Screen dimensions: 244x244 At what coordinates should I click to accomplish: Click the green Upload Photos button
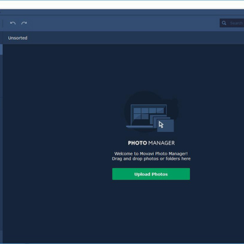151,174
